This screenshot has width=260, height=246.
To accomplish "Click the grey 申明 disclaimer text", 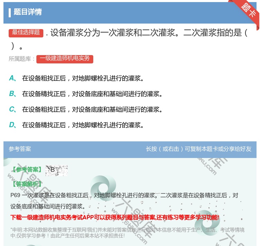I will (127, 232).
